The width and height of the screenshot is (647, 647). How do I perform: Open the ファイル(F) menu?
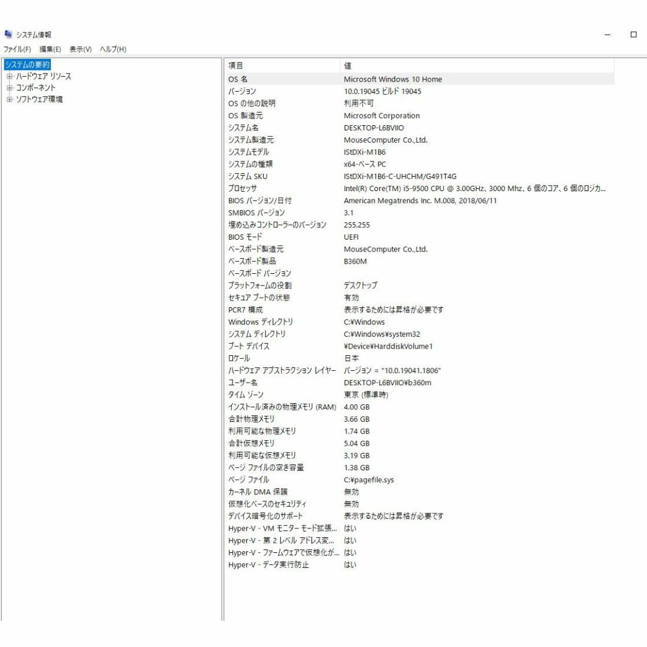[17, 49]
